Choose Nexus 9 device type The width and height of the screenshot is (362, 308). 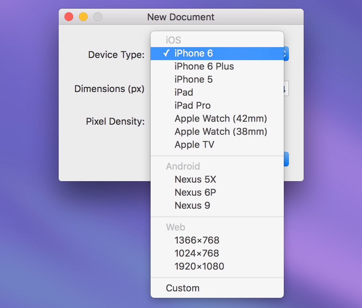[x=217, y=205]
